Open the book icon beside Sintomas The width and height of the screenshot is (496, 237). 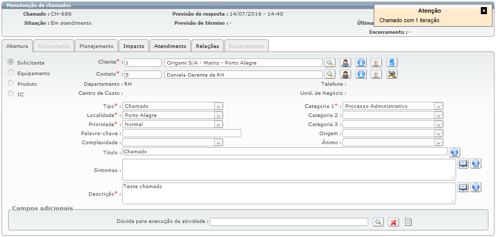tap(463, 163)
